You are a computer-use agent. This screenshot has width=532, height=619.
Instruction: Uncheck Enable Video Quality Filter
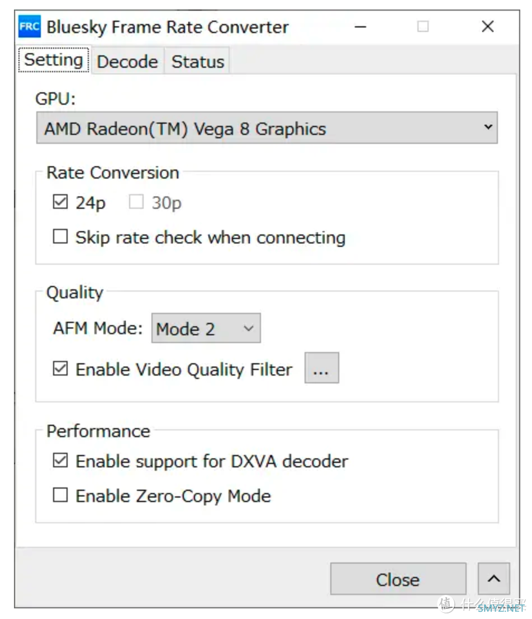coord(60,369)
